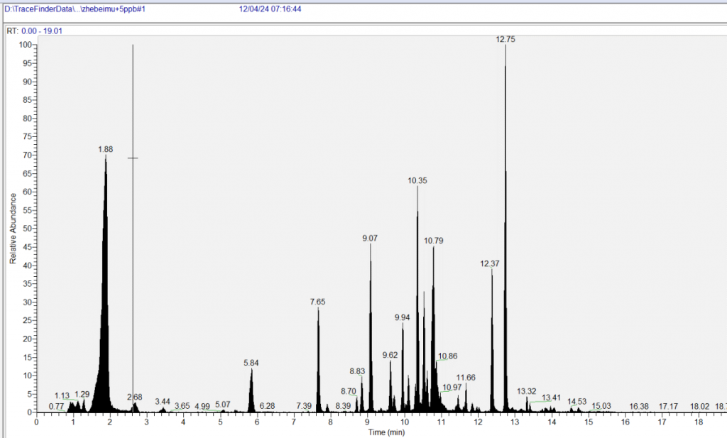Select the 12.37 peak label
727x438 pixels.
pos(490,264)
